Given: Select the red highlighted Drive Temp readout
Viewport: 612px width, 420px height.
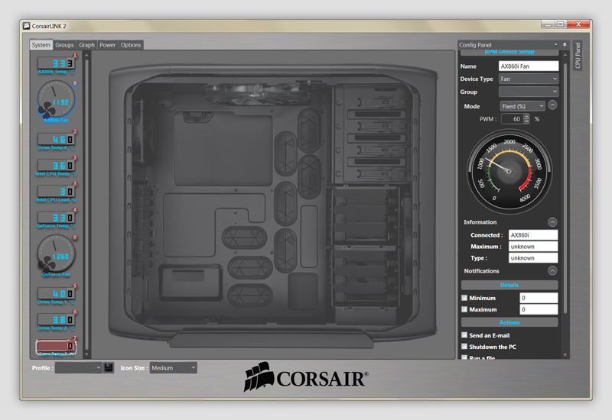Looking at the screenshot, I should coord(56,346).
